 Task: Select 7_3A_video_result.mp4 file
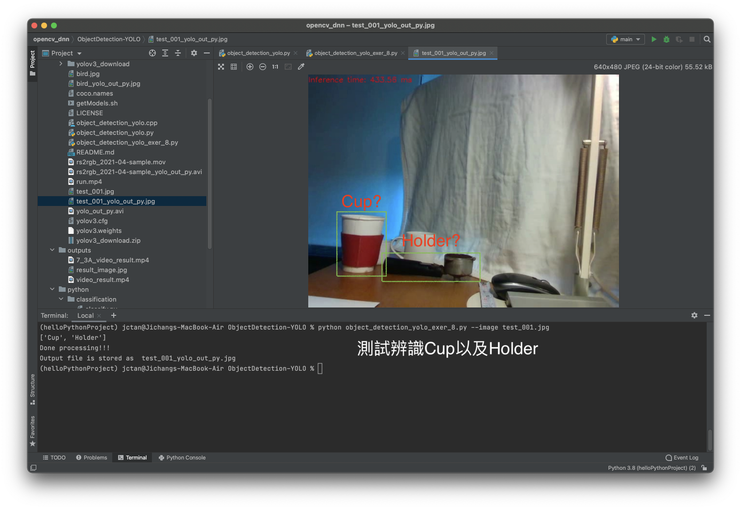(x=112, y=260)
